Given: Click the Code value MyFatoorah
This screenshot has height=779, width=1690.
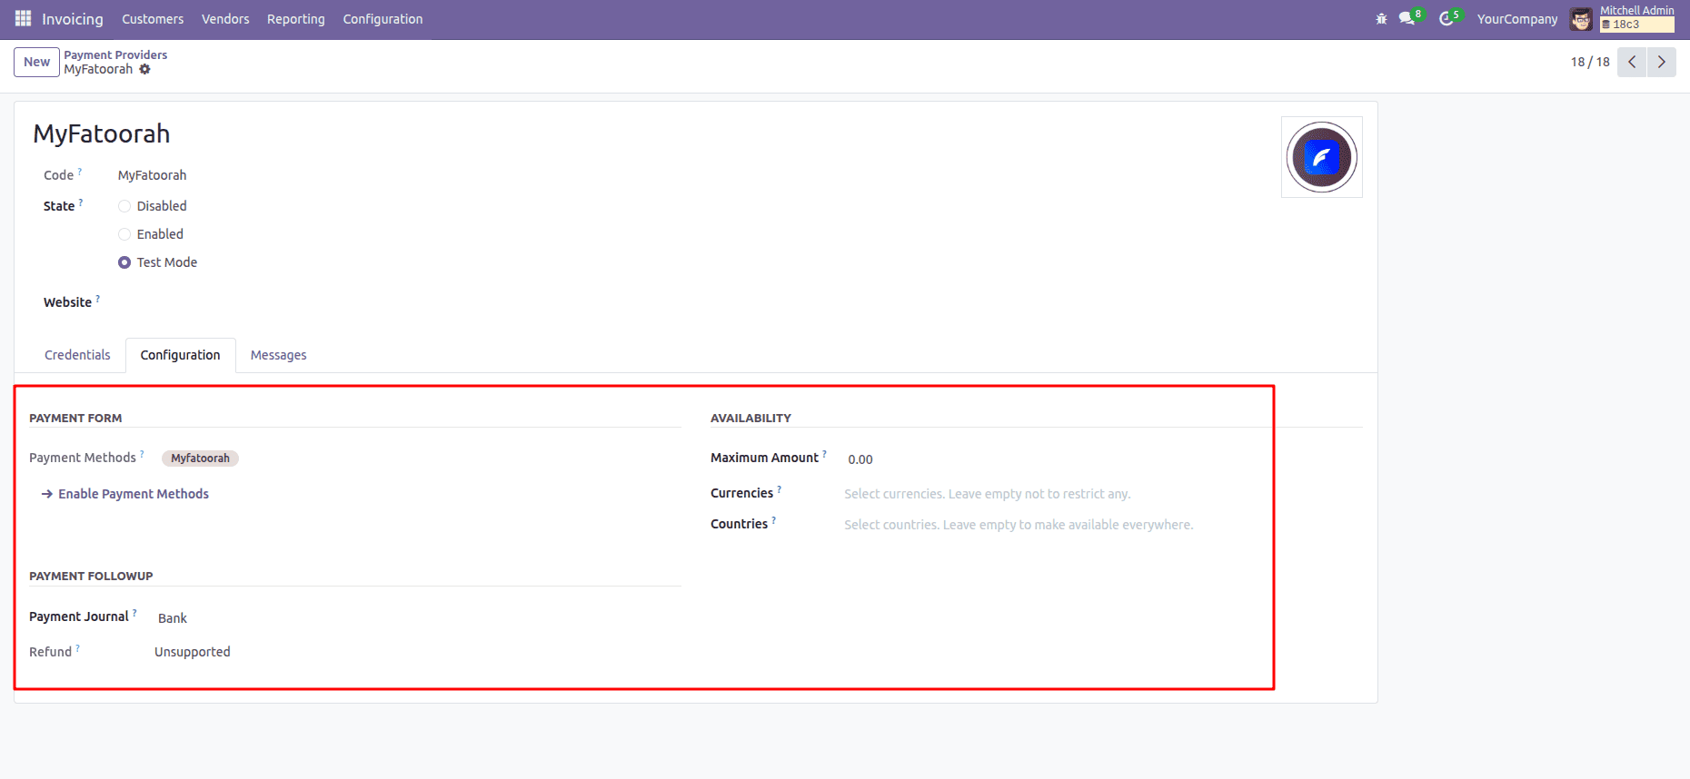Looking at the screenshot, I should pos(152,175).
